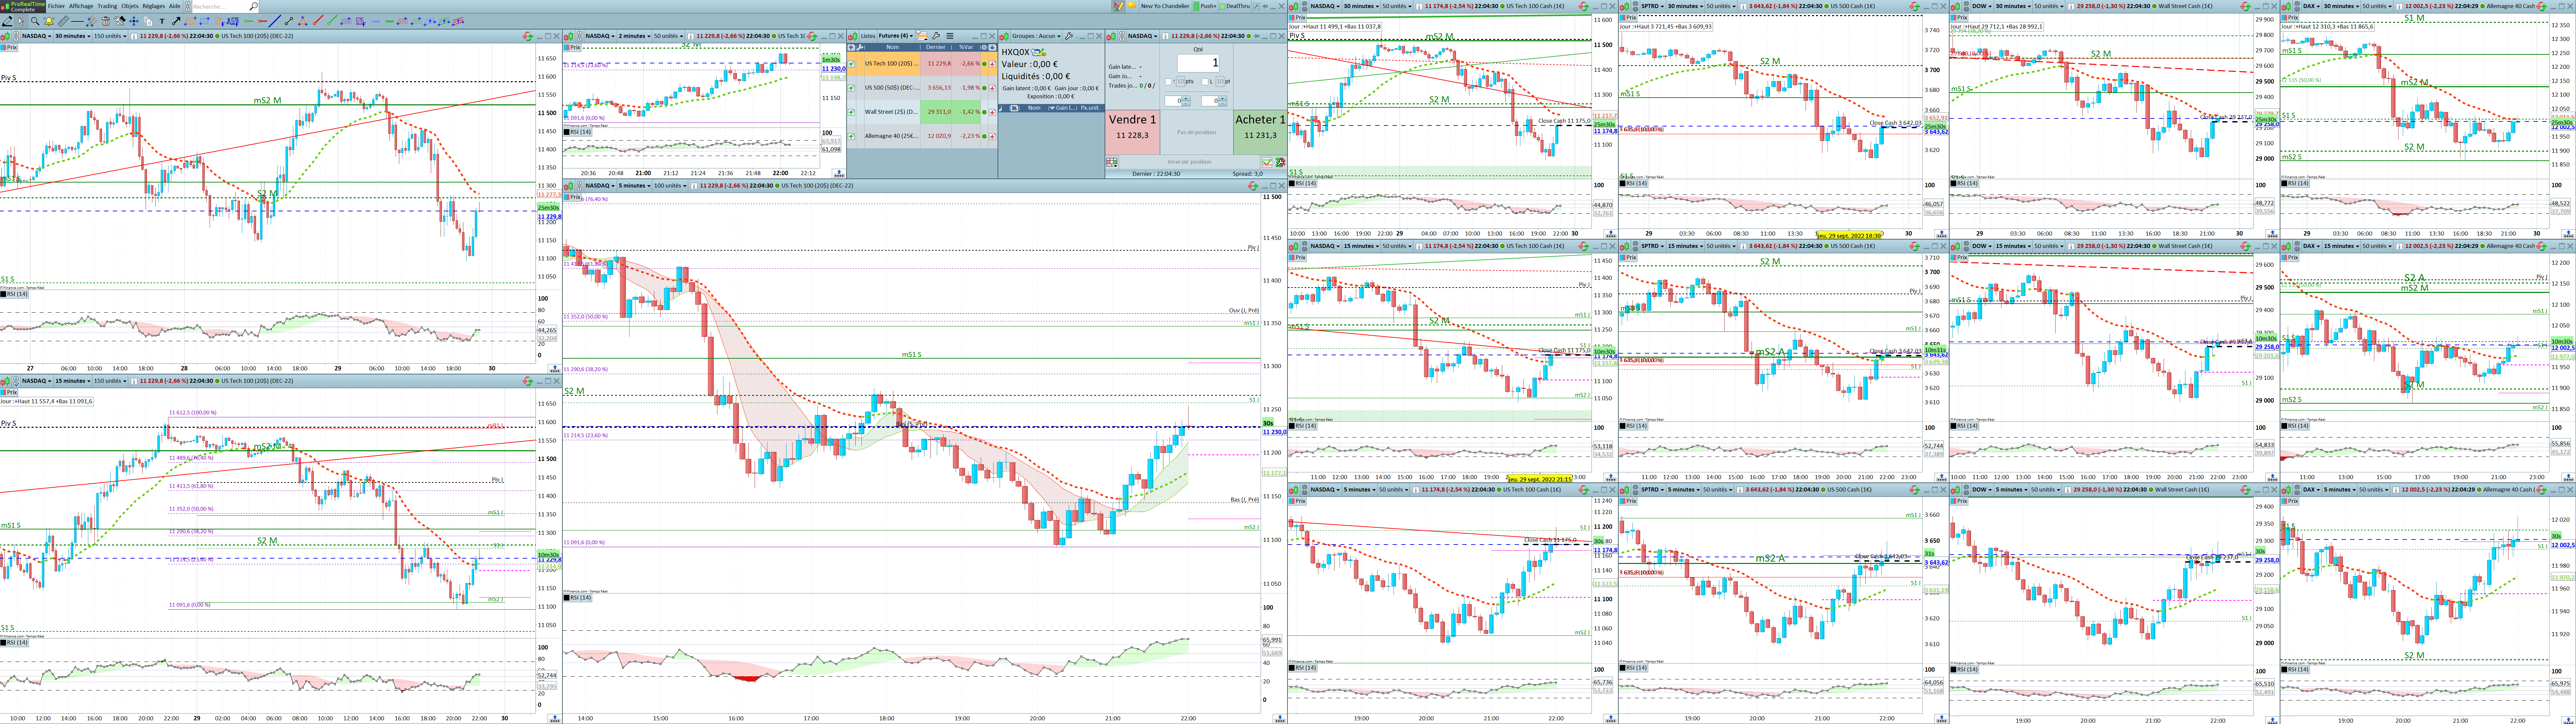Click the Qté quantity input field
The height and width of the screenshot is (724, 2576).
pyautogui.click(x=1198, y=63)
